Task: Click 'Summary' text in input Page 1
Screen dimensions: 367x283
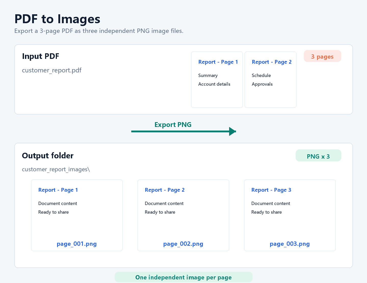Action: [208, 75]
